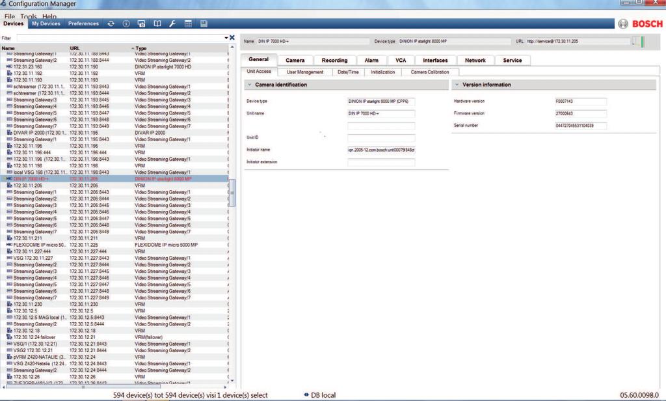Click the save disk toolbar icon
This screenshot has width=666, height=401.
tap(204, 24)
